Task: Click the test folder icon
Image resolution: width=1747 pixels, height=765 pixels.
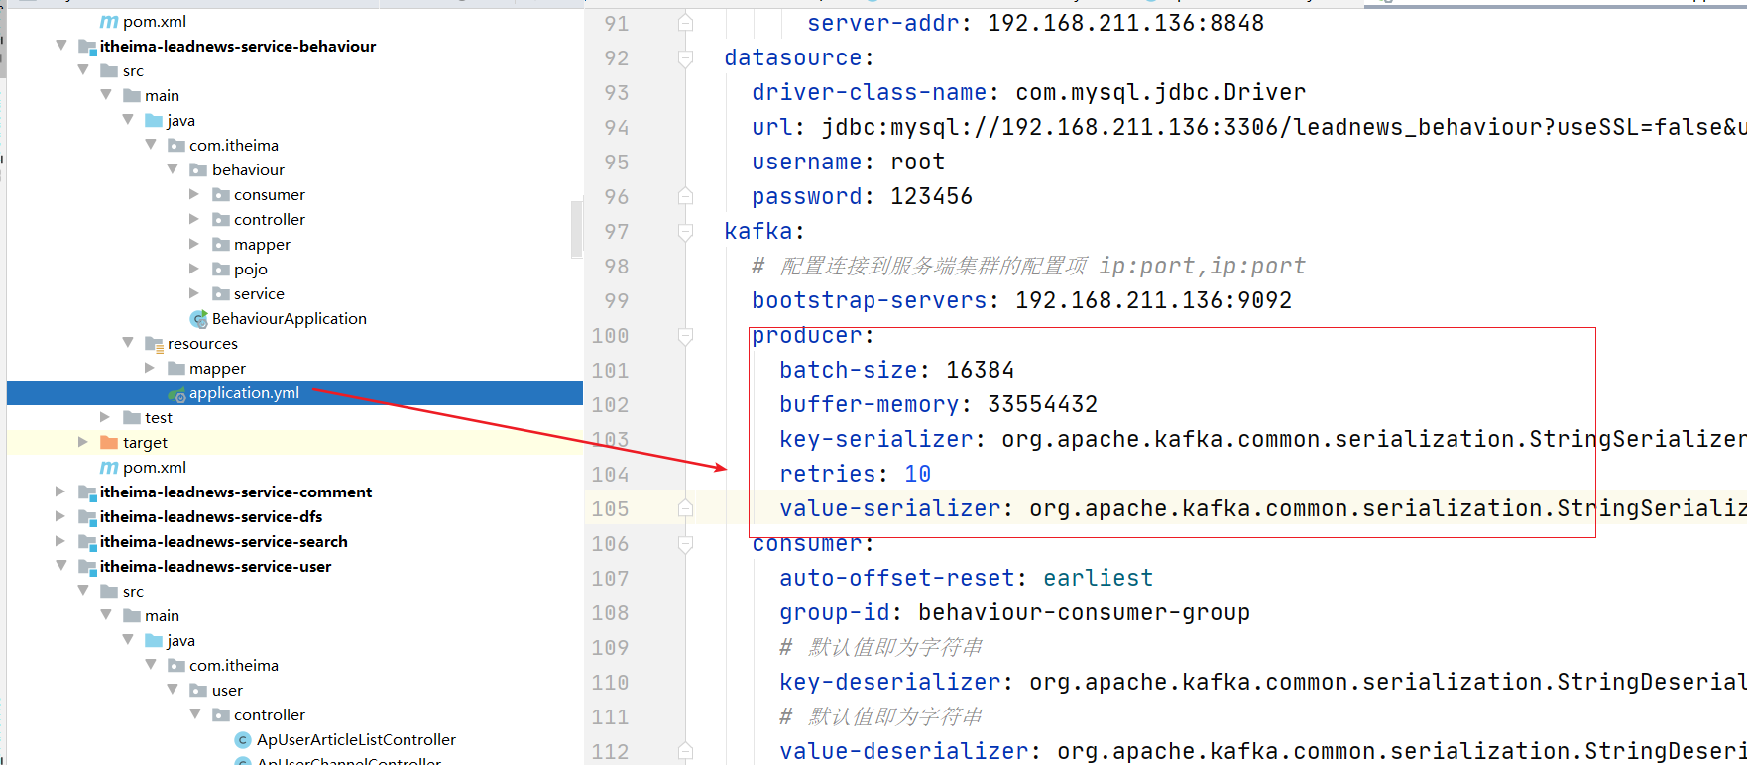Action: click(x=132, y=418)
